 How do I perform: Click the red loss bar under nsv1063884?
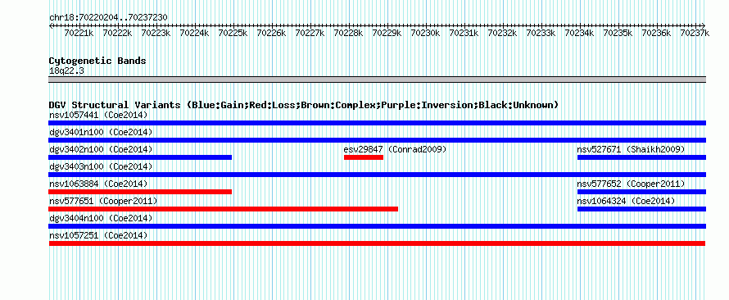click(140, 192)
